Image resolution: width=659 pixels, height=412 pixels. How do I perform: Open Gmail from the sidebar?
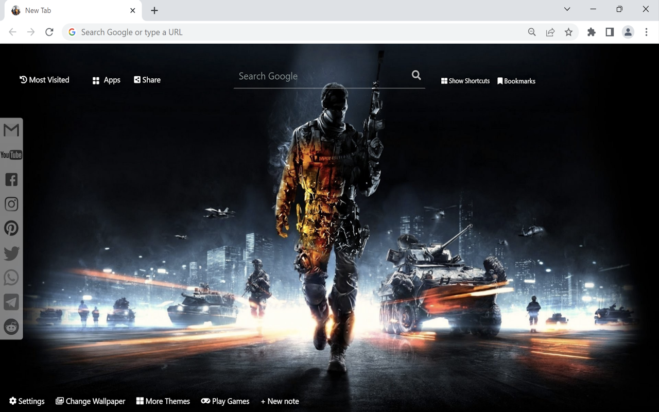(x=11, y=130)
